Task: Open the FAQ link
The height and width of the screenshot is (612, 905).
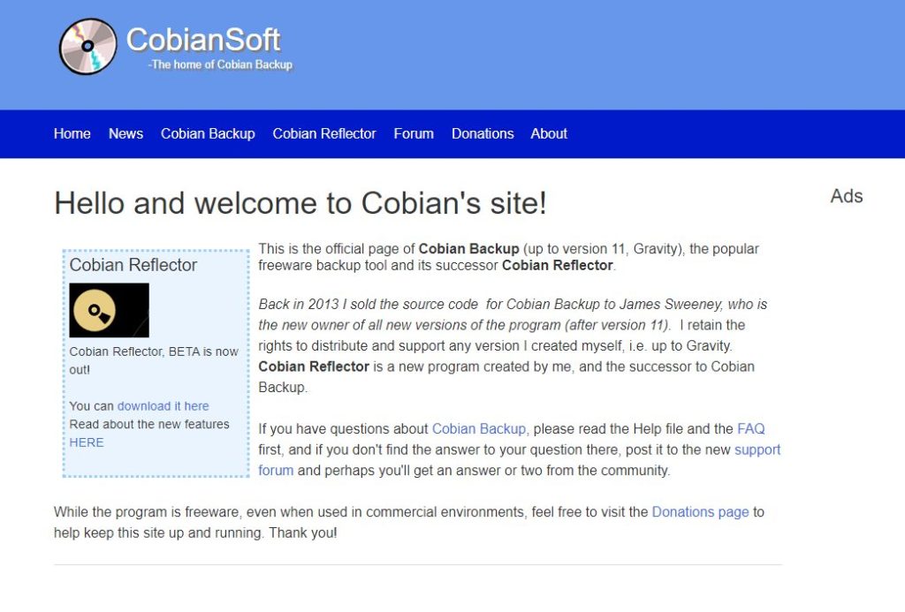Action: [751, 429]
